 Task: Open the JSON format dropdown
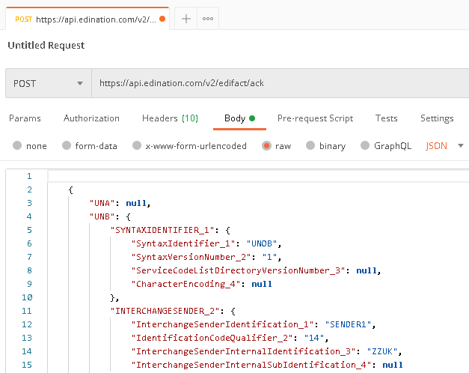click(x=444, y=146)
